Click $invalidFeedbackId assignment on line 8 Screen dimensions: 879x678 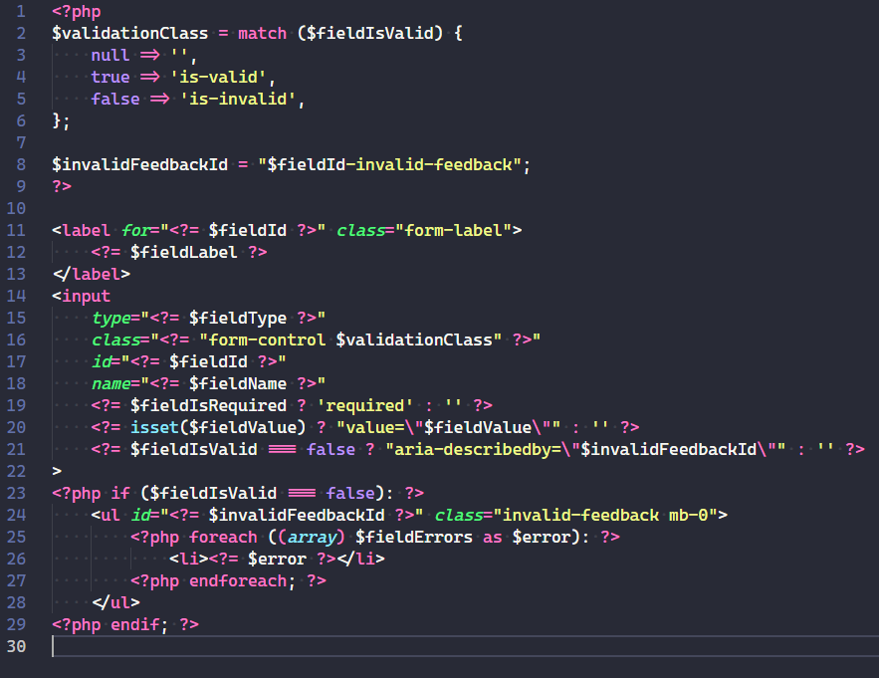click(140, 164)
